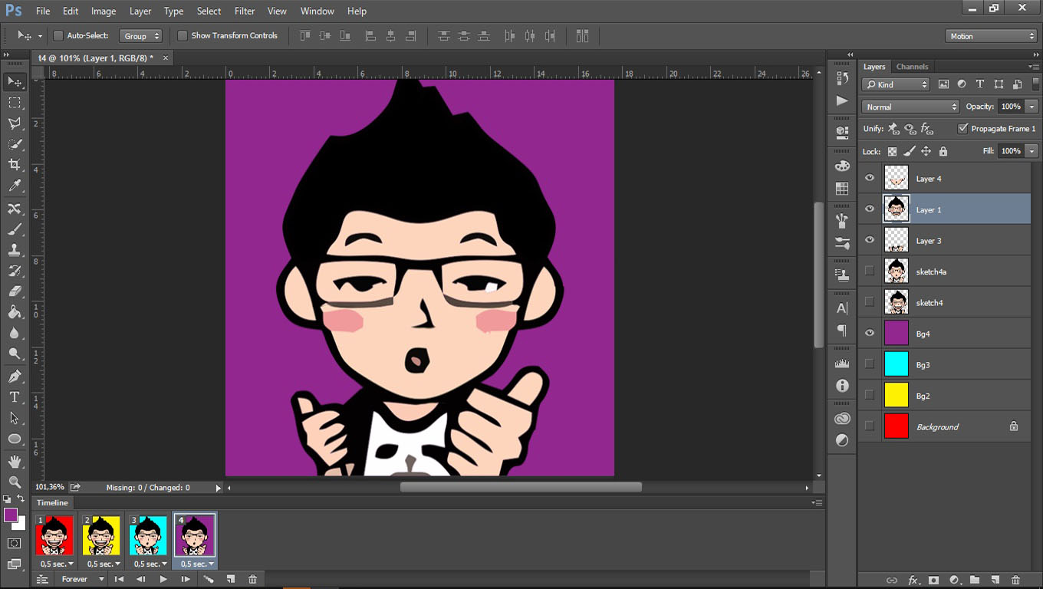
Task: Click the Tween animation frames button
Action: (x=209, y=579)
